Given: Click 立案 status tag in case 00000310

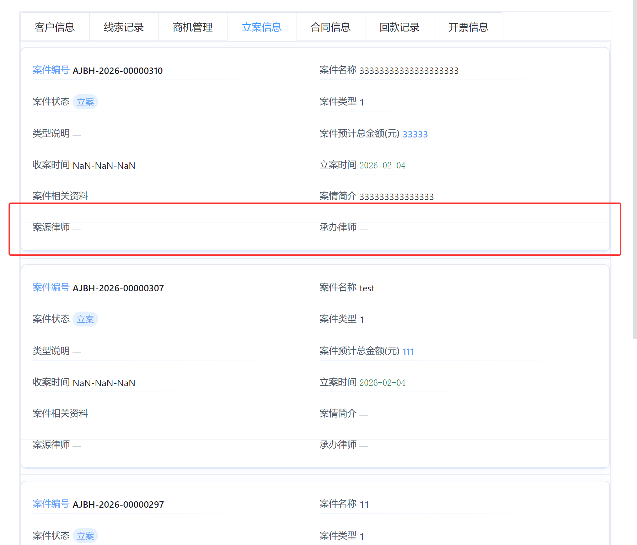Looking at the screenshot, I should [x=85, y=102].
